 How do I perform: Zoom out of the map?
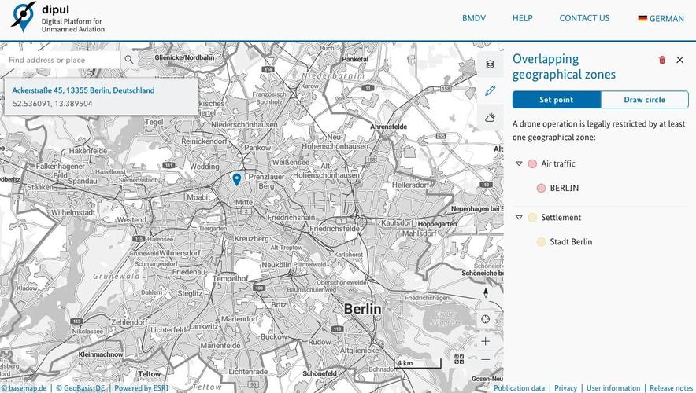486,360
